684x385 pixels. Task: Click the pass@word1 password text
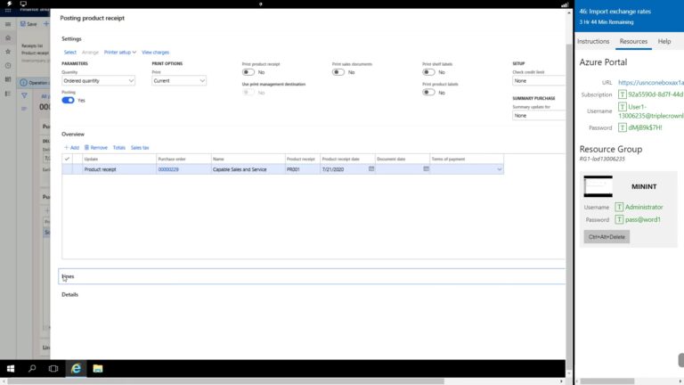pos(643,219)
